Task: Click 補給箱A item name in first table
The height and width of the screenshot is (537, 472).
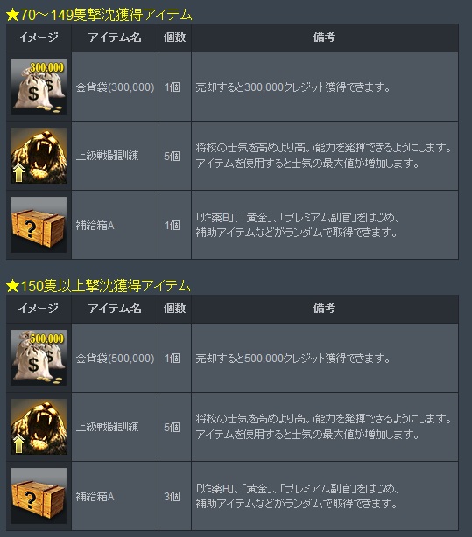Action: [x=95, y=226]
